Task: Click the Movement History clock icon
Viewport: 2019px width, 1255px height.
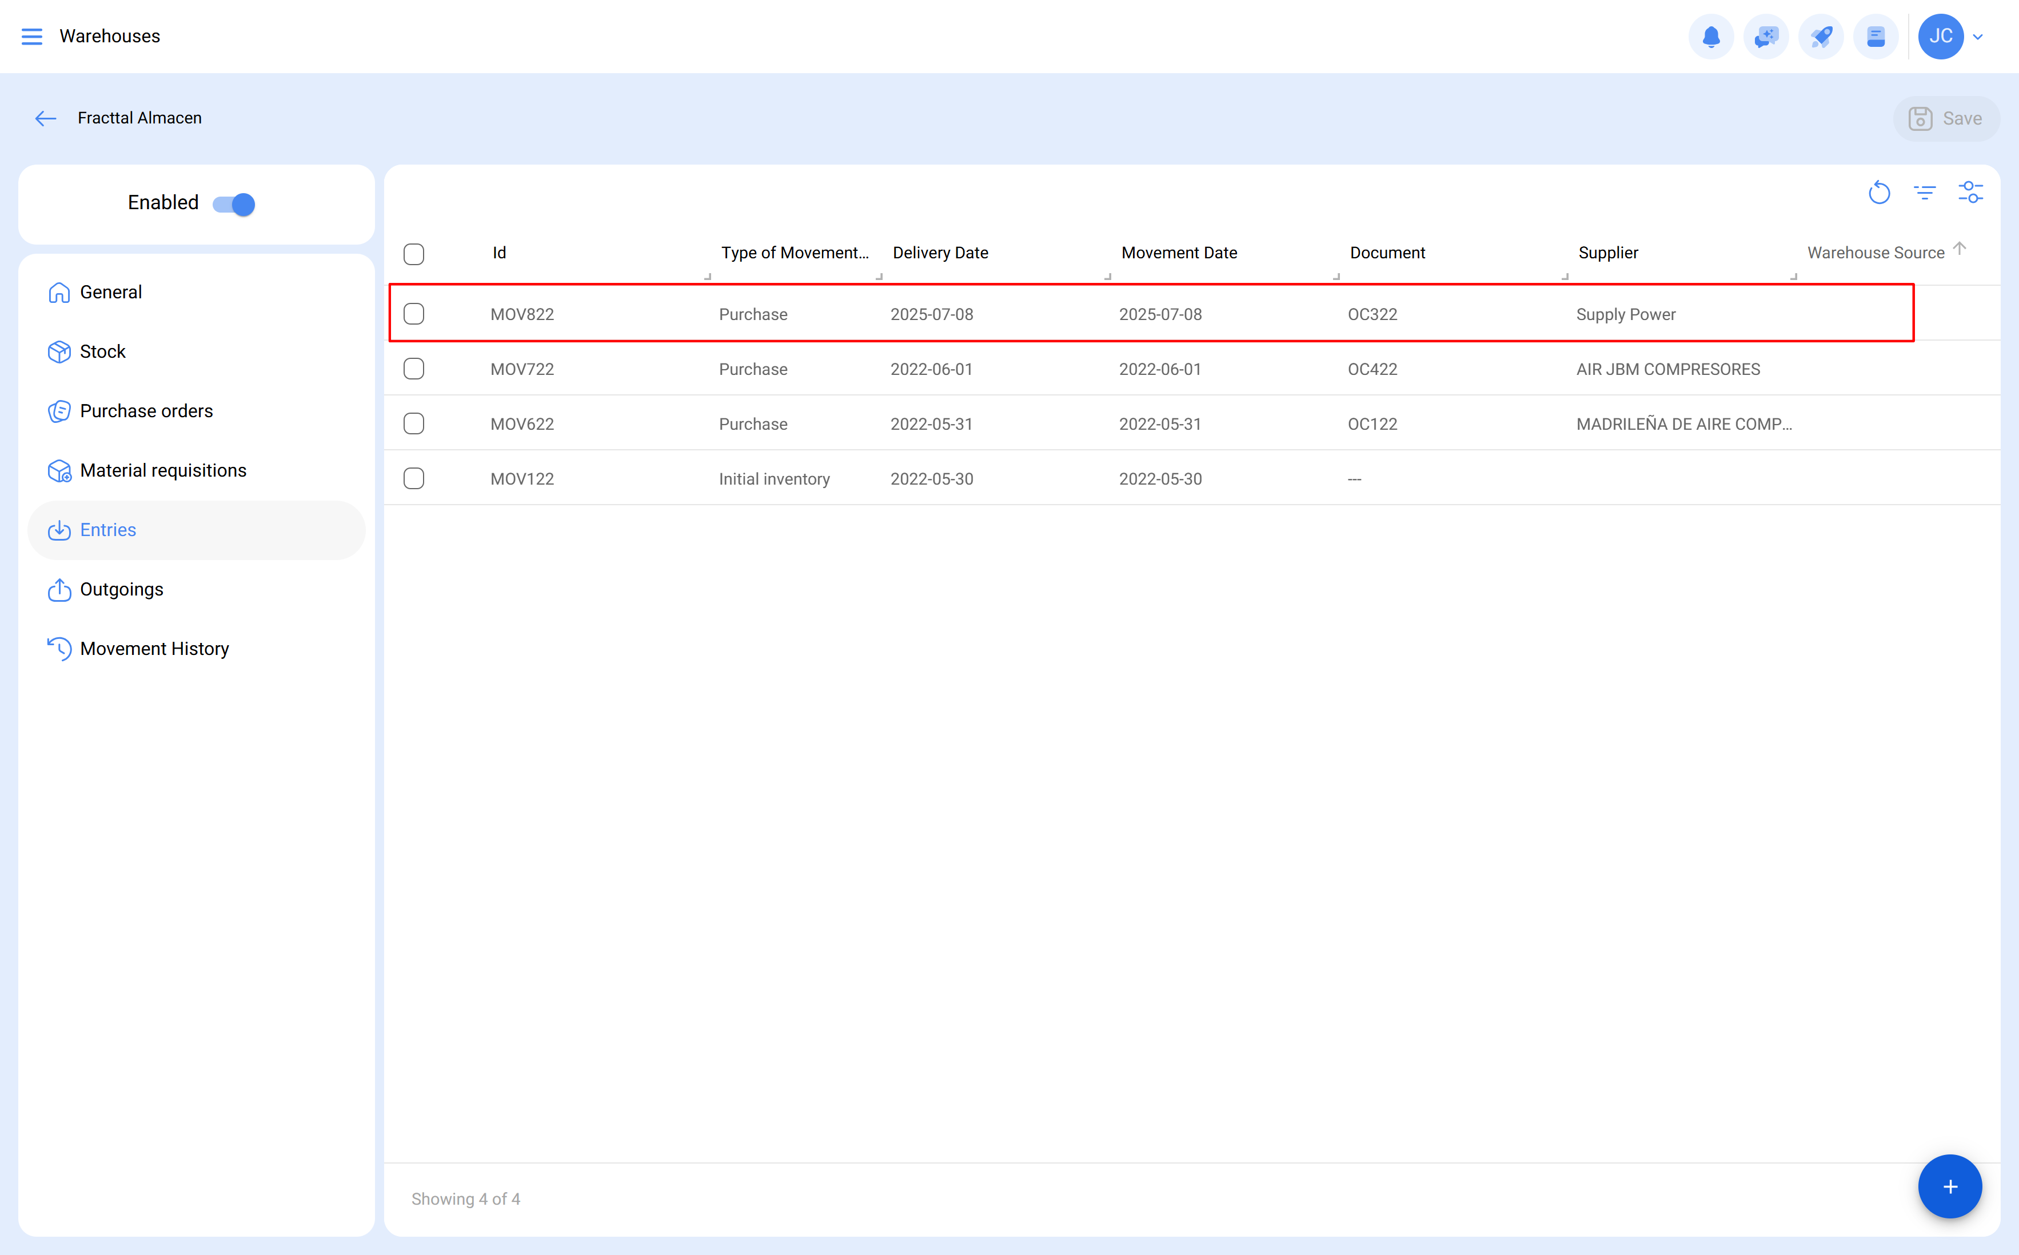Action: (59, 649)
